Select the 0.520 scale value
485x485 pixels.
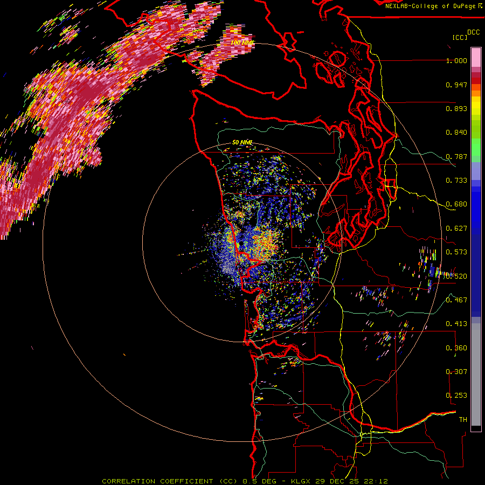(456, 276)
